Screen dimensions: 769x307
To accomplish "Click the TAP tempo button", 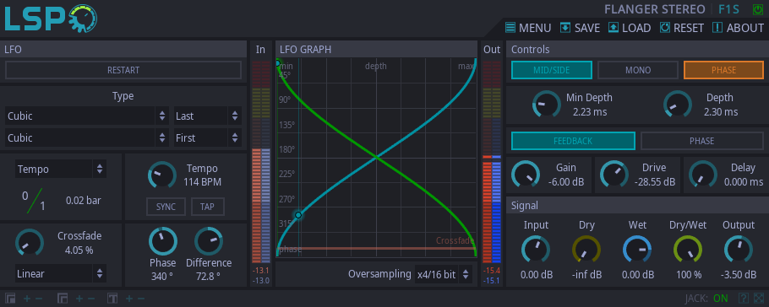I will click(207, 207).
